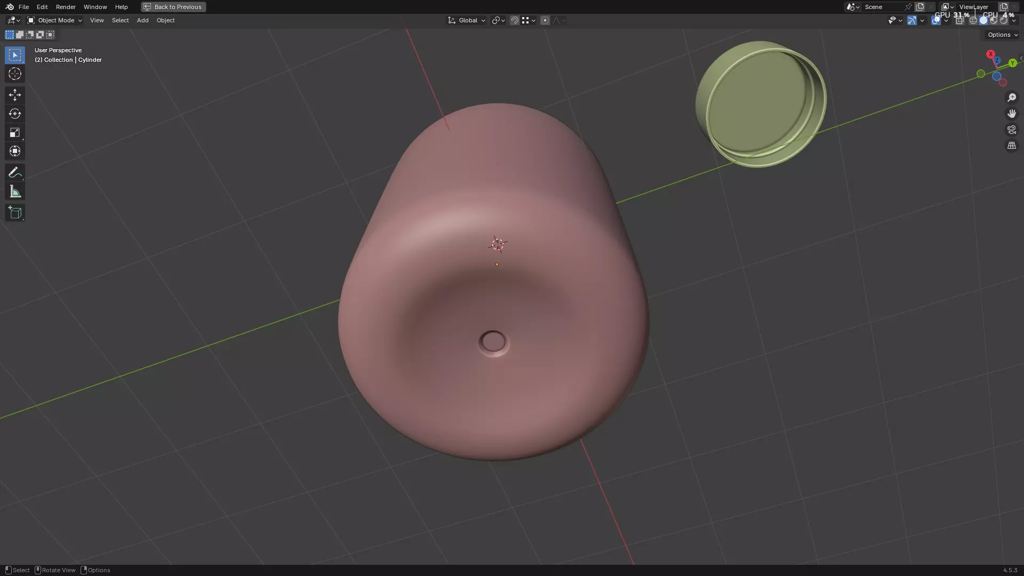
Task: Select the Add Cube tool
Action: pos(15,213)
